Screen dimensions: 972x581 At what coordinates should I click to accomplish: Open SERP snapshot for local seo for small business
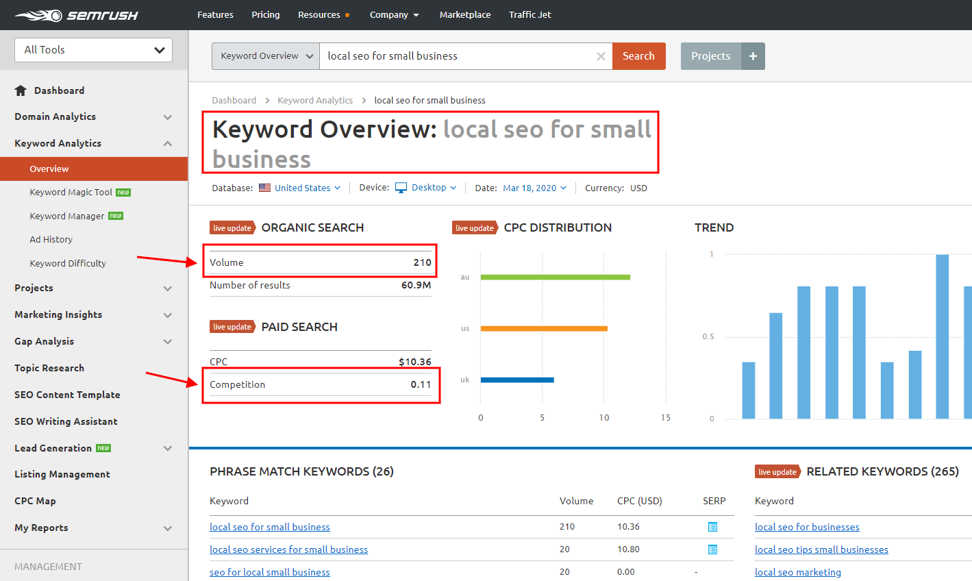pyautogui.click(x=712, y=527)
